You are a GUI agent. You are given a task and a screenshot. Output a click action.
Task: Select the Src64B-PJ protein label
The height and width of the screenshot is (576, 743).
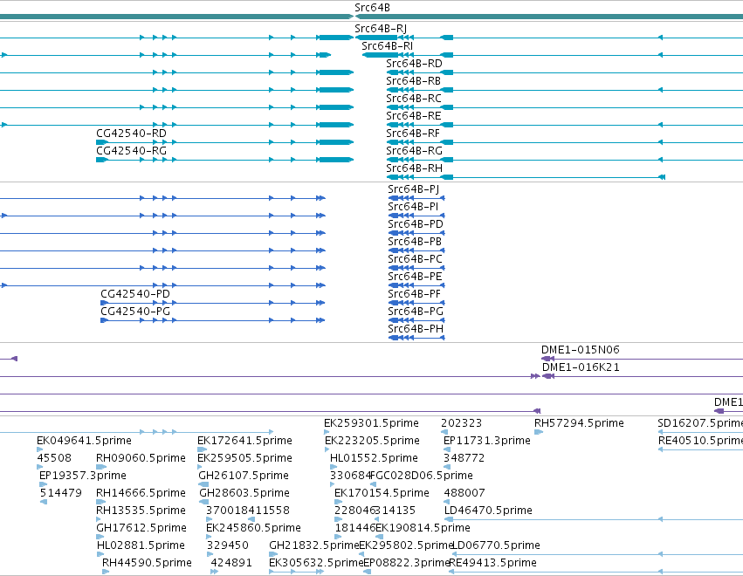tap(414, 189)
